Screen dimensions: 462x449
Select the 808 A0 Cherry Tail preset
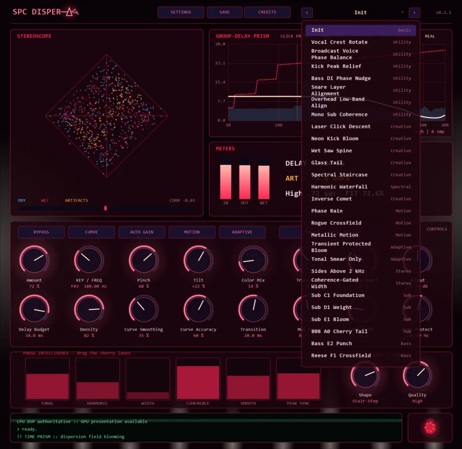point(361,331)
